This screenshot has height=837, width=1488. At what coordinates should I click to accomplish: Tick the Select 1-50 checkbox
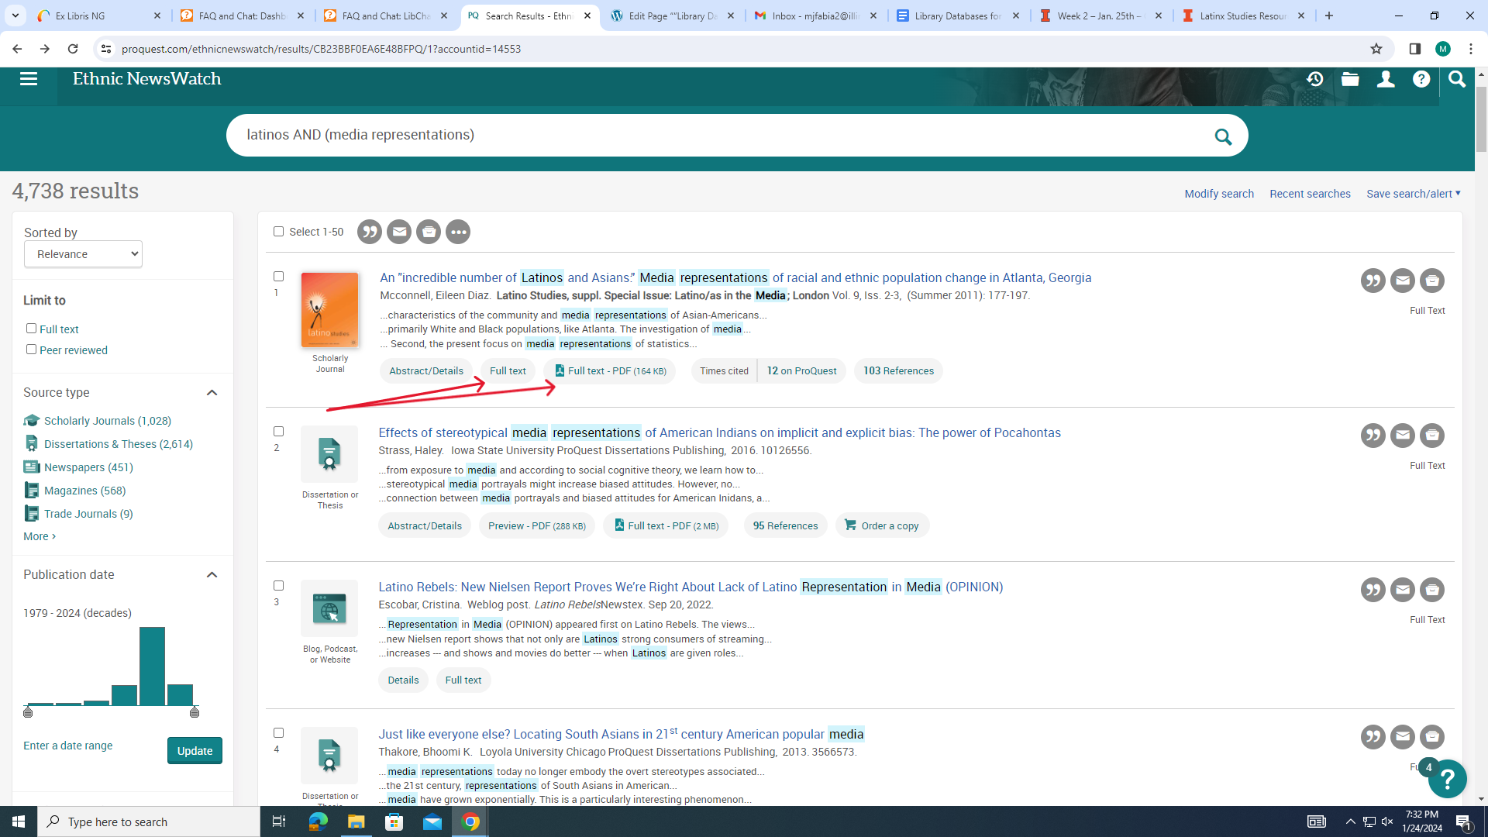[x=279, y=232]
